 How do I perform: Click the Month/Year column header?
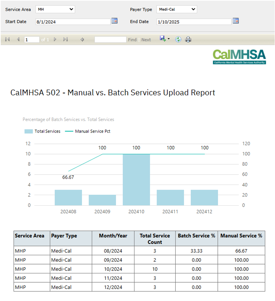point(113,238)
